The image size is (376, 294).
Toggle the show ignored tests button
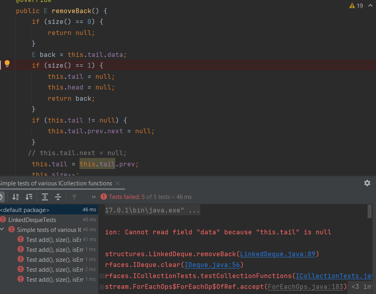pos(1,197)
